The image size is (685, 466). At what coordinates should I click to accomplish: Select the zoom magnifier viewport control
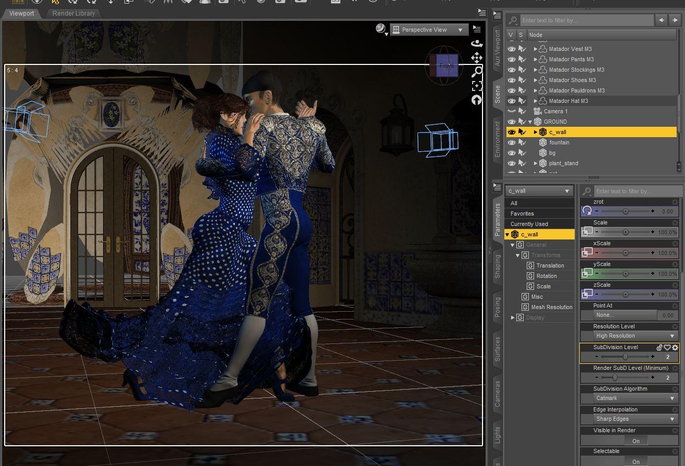[476, 72]
